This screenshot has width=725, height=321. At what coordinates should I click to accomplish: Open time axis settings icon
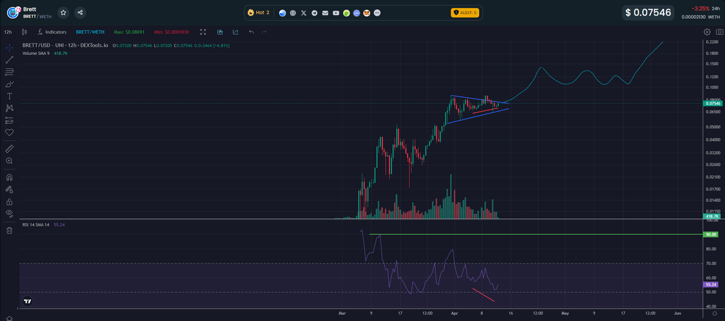point(714,314)
